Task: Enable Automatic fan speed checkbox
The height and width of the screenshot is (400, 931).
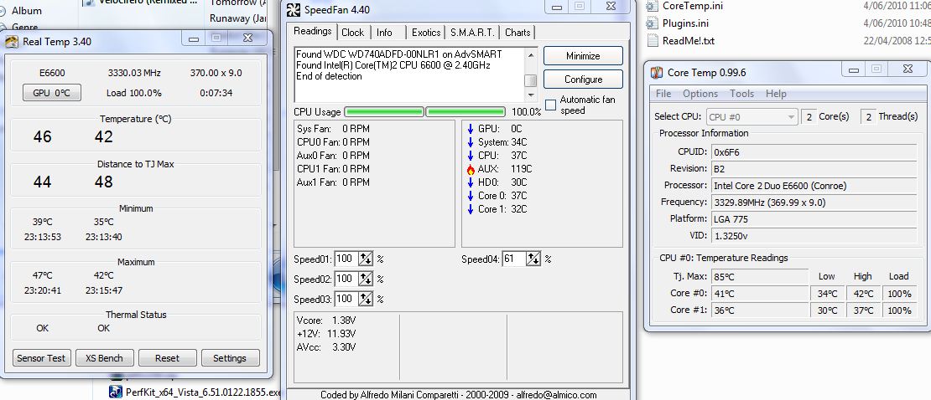Action: tap(551, 105)
